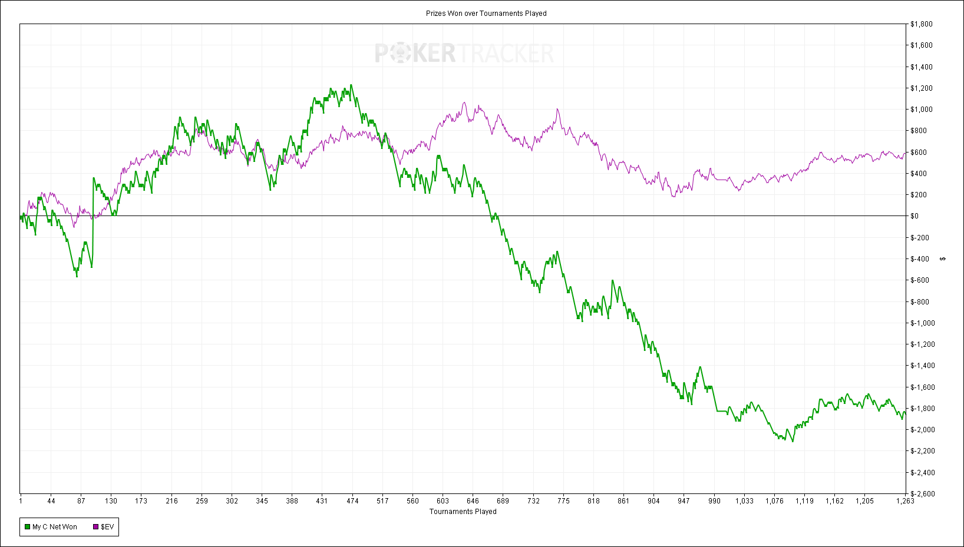Click the y-axis label $-1,400

(923, 366)
